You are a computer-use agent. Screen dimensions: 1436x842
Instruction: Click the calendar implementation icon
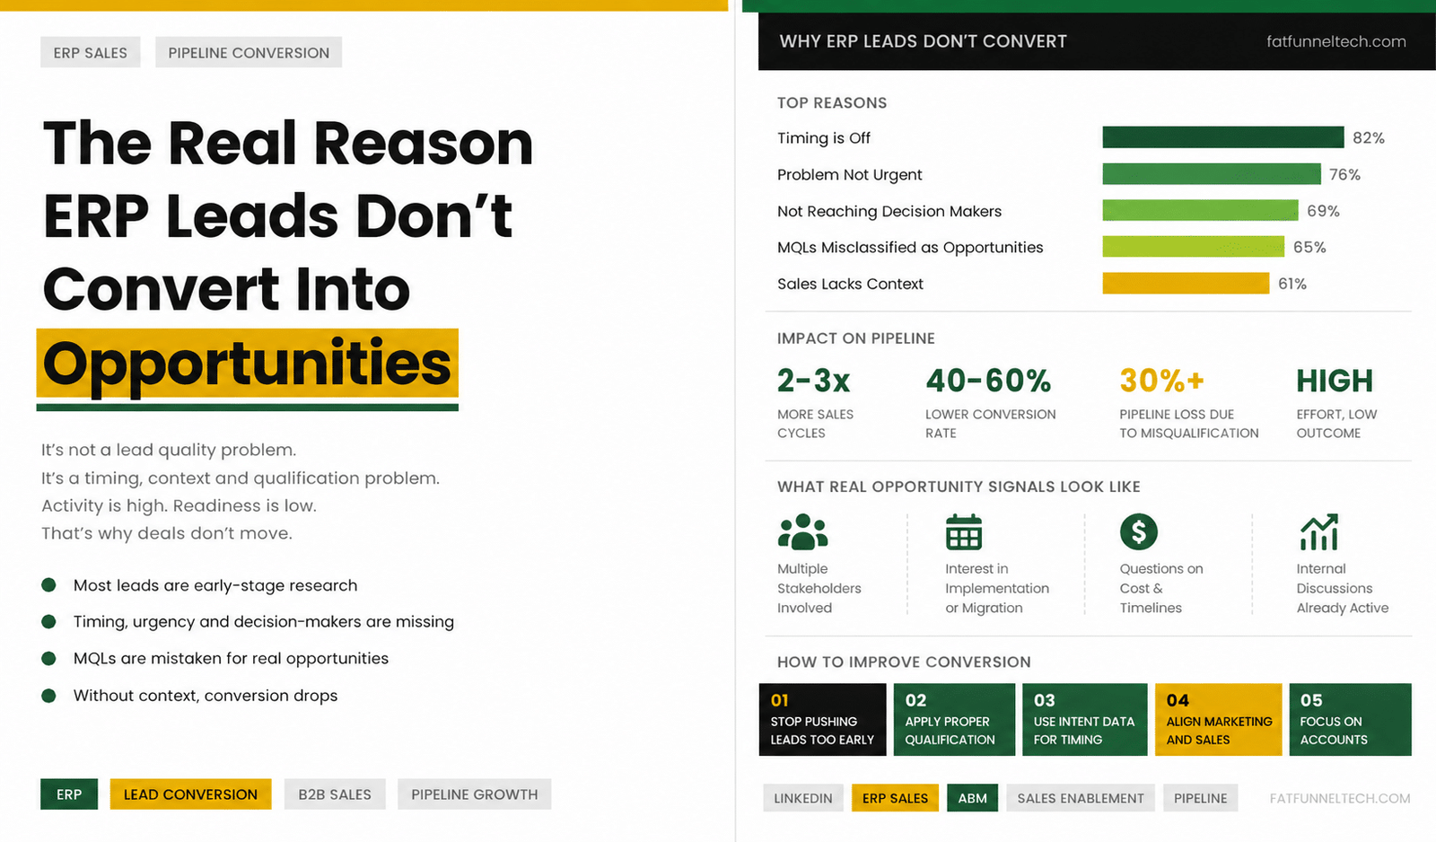pos(963,531)
